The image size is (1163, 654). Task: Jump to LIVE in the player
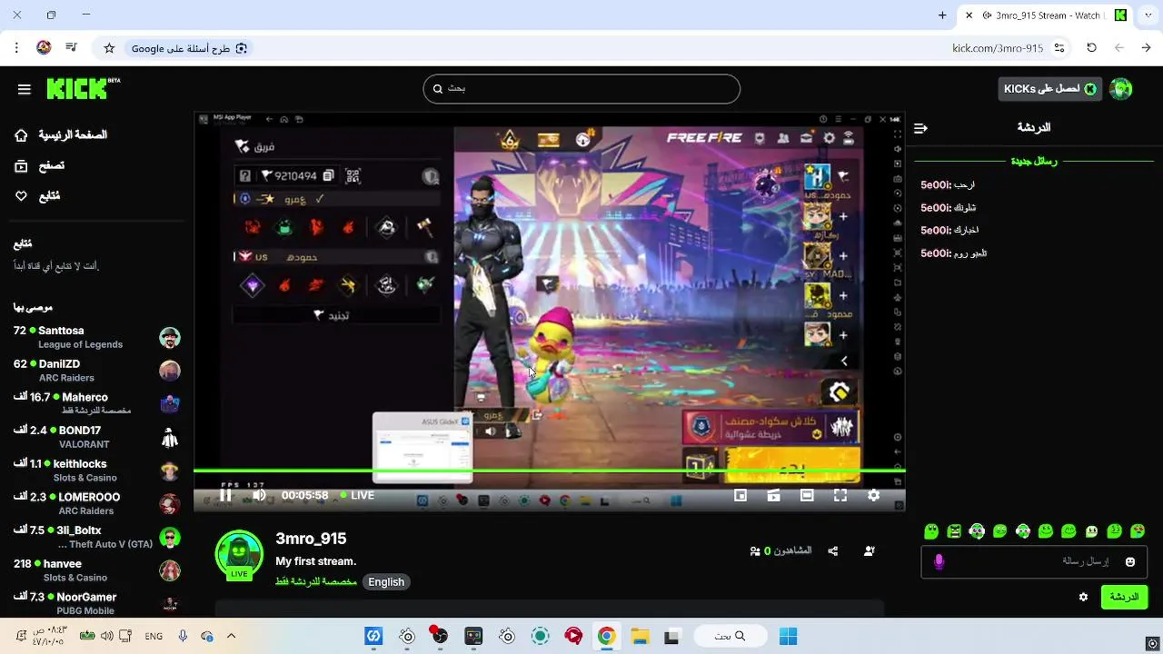click(x=357, y=495)
